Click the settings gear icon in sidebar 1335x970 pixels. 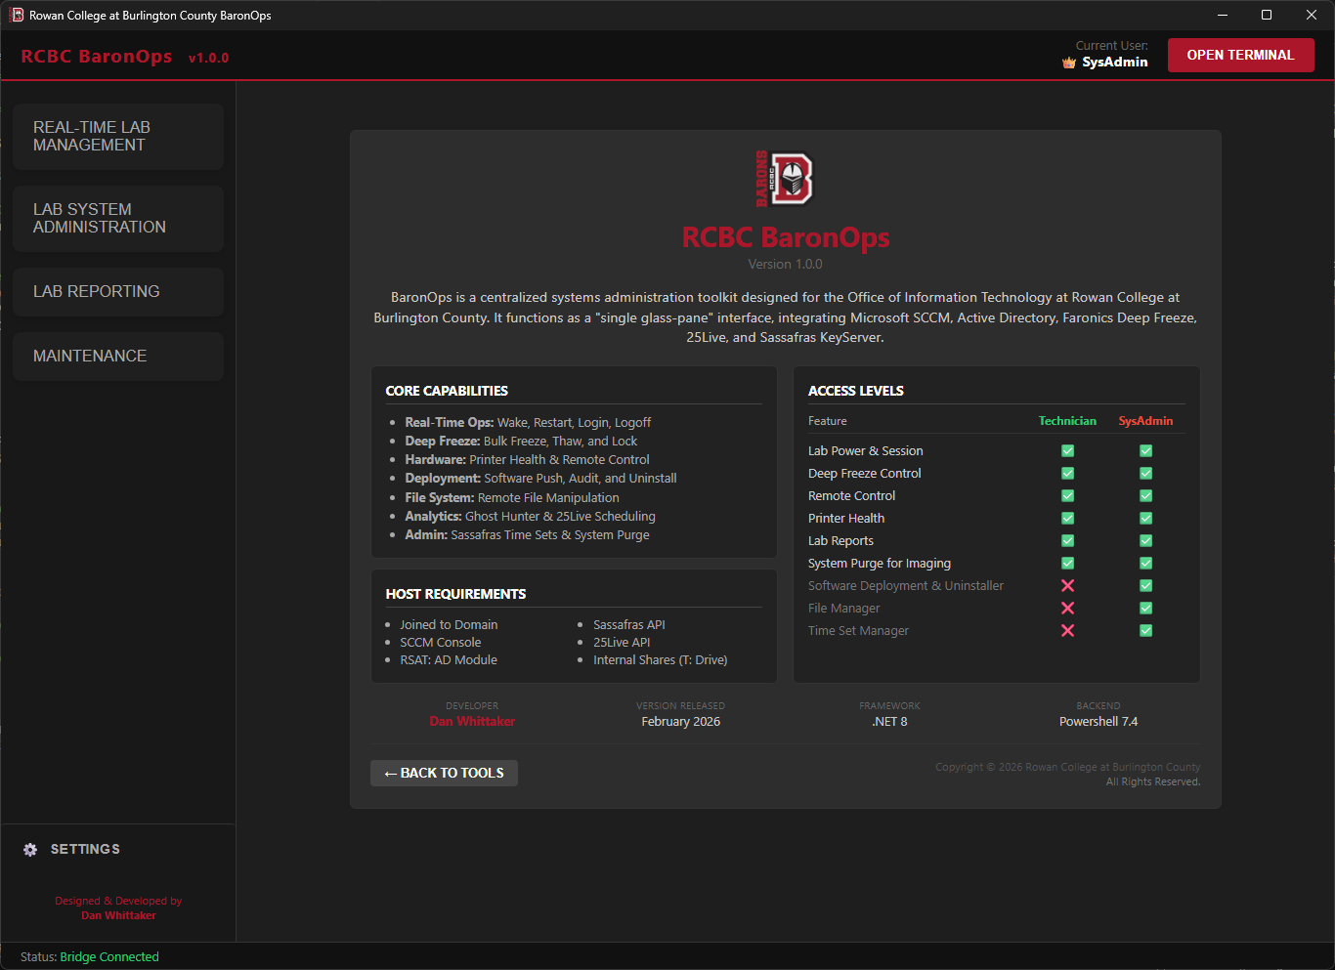click(30, 850)
